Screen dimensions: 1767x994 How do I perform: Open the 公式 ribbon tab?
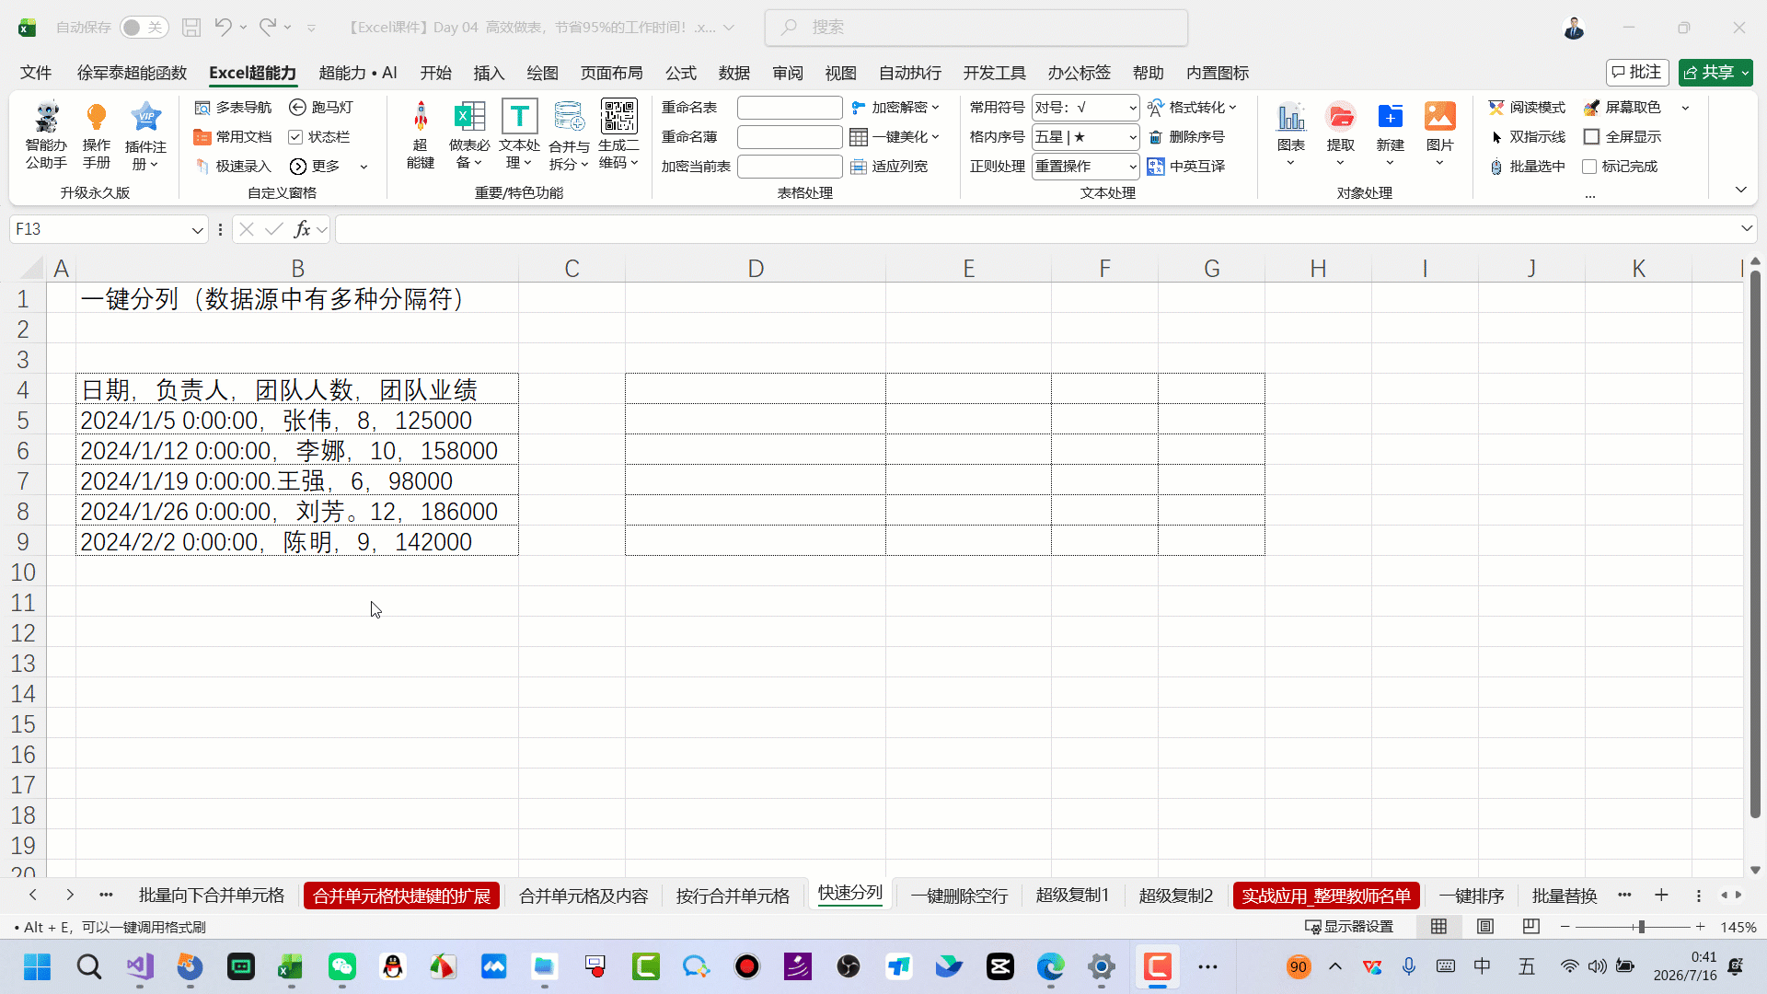pyautogui.click(x=681, y=73)
